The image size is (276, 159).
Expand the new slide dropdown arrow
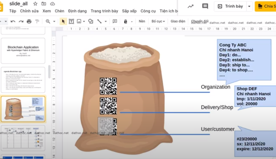tap(6, 21)
